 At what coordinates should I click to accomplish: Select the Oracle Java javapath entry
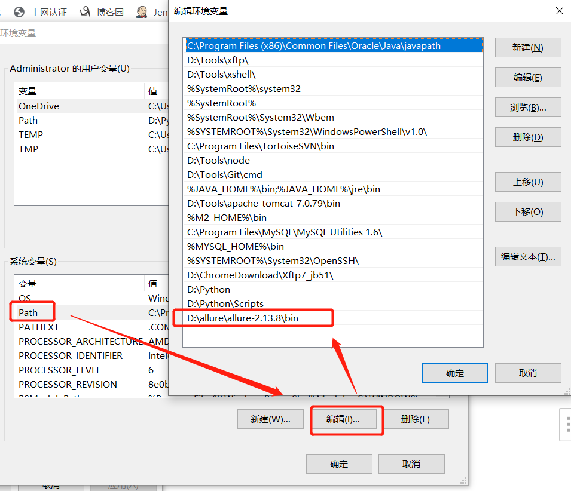tap(334, 46)
